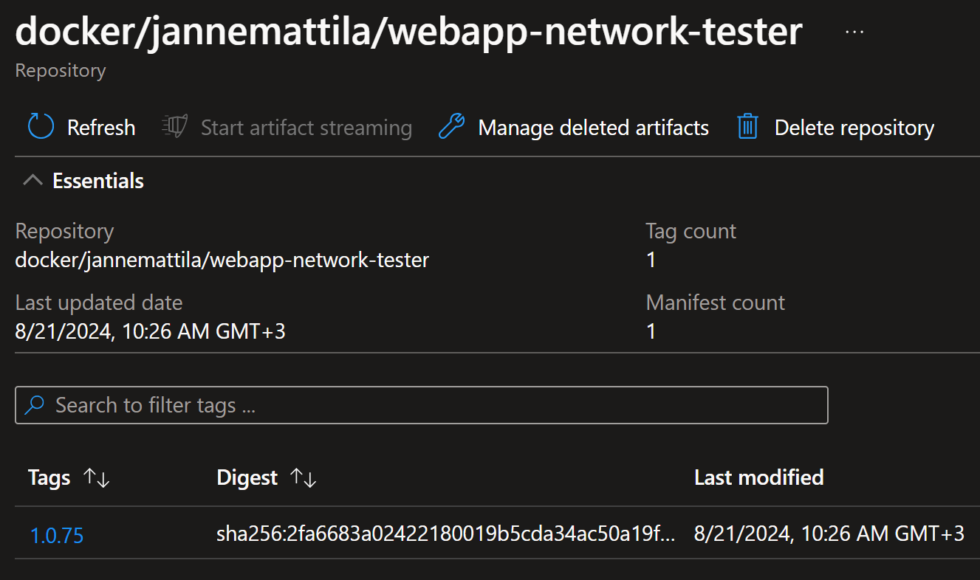Click the page title docker/jannemattila/webapp-network-tester

(408, 33)
